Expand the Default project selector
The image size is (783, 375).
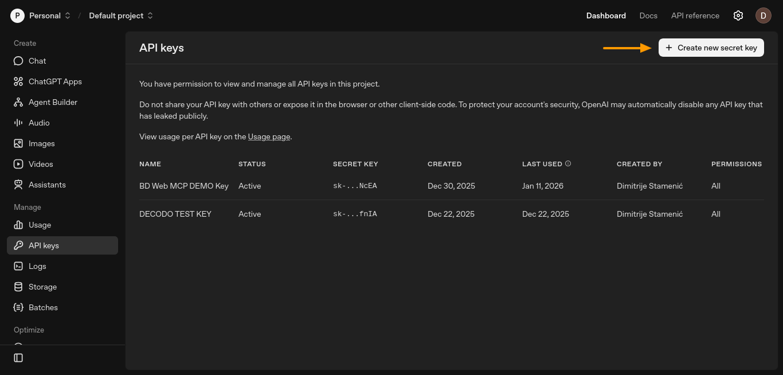point(121,15)
